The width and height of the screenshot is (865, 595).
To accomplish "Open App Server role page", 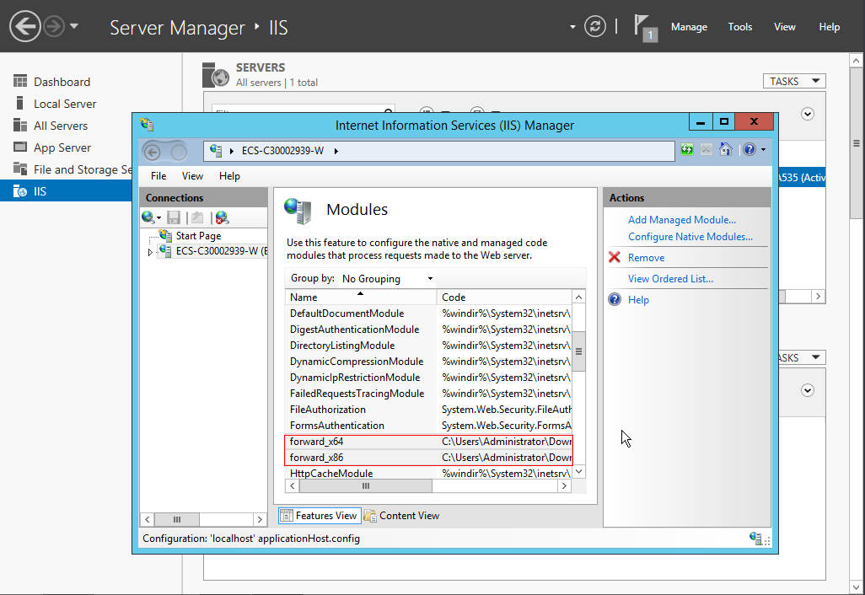I will pos(62,147).
